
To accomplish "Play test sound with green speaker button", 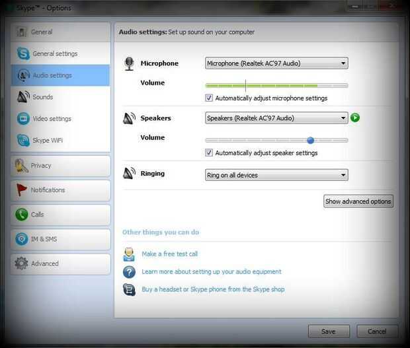I will (355, 118).
